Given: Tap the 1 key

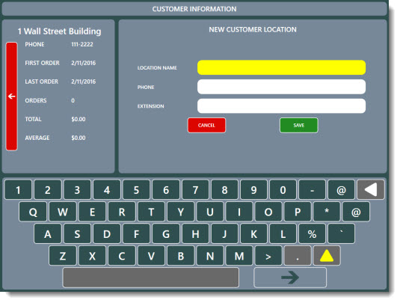Looking at the screenshot, I should [18, 190].
